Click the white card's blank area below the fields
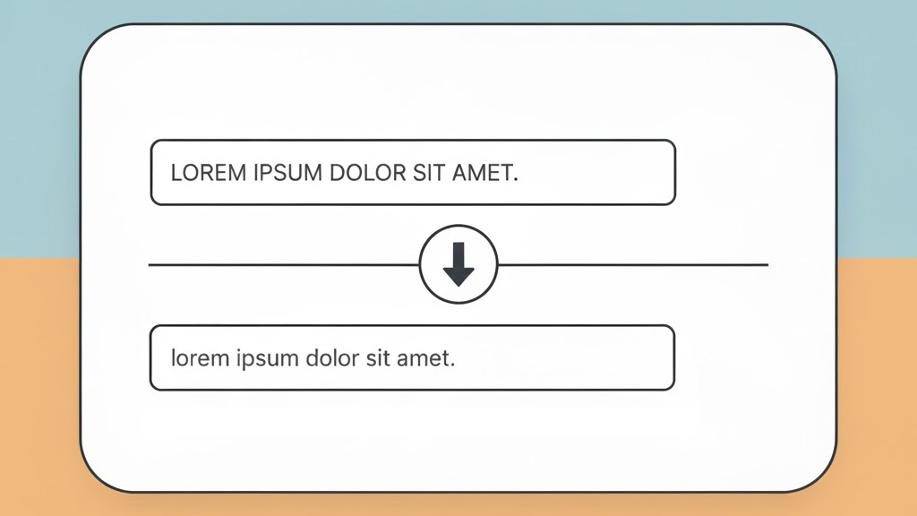917x516 pixels. click(458, 441)
